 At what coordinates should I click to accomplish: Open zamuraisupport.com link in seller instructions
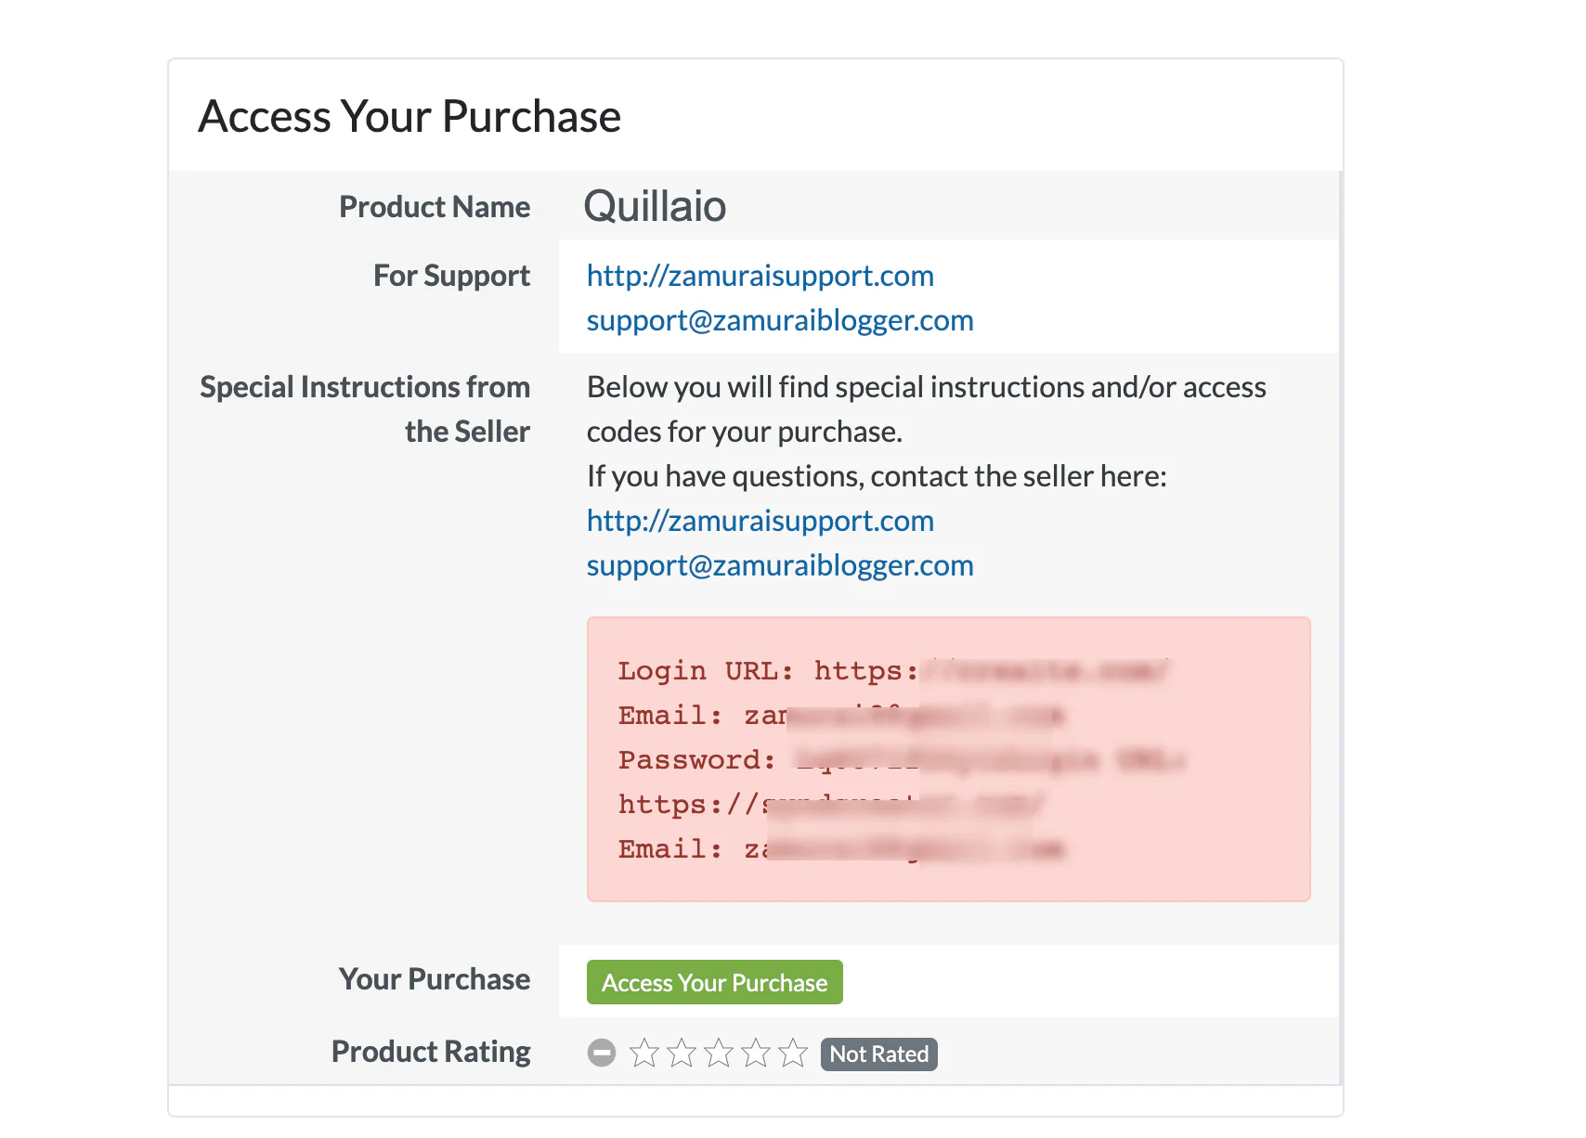coord(760,521)
